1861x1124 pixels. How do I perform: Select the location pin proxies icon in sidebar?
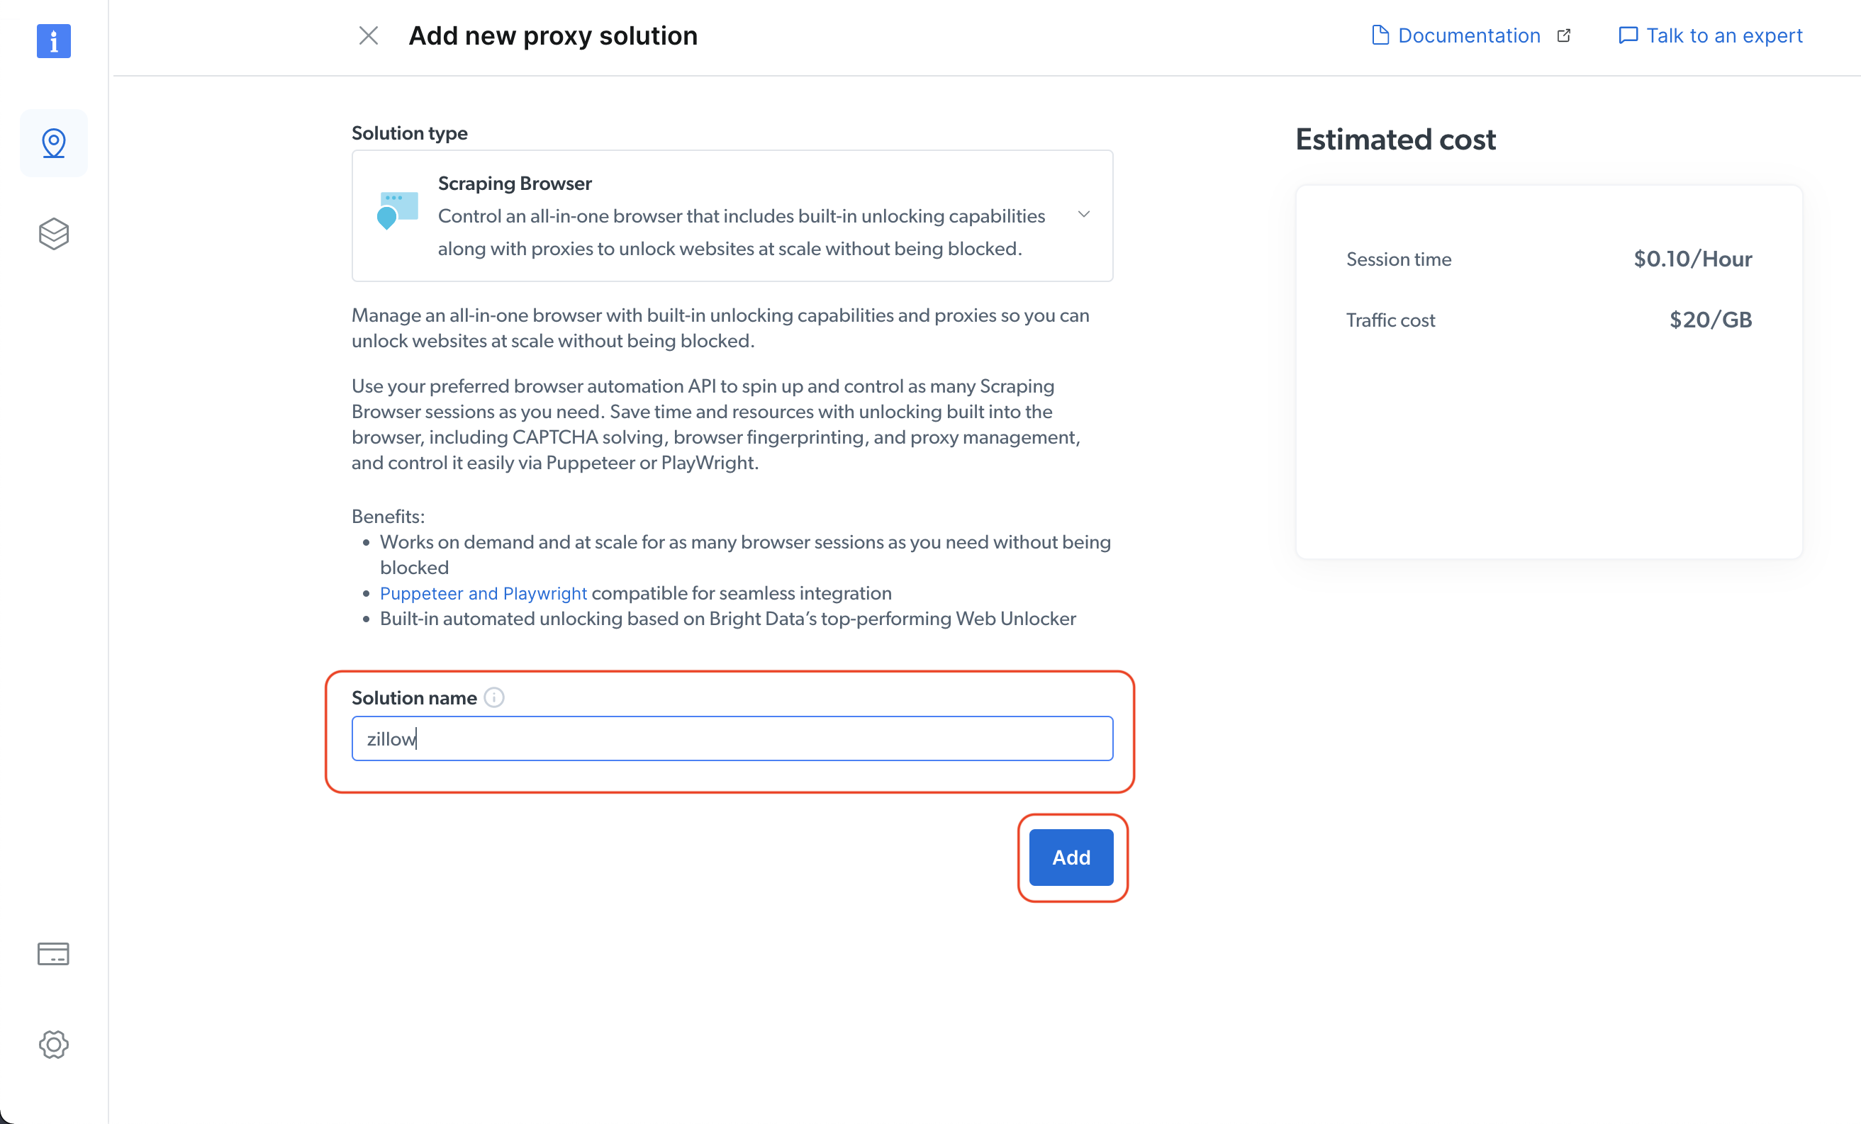pyautogui.click(x=54, y=142)
